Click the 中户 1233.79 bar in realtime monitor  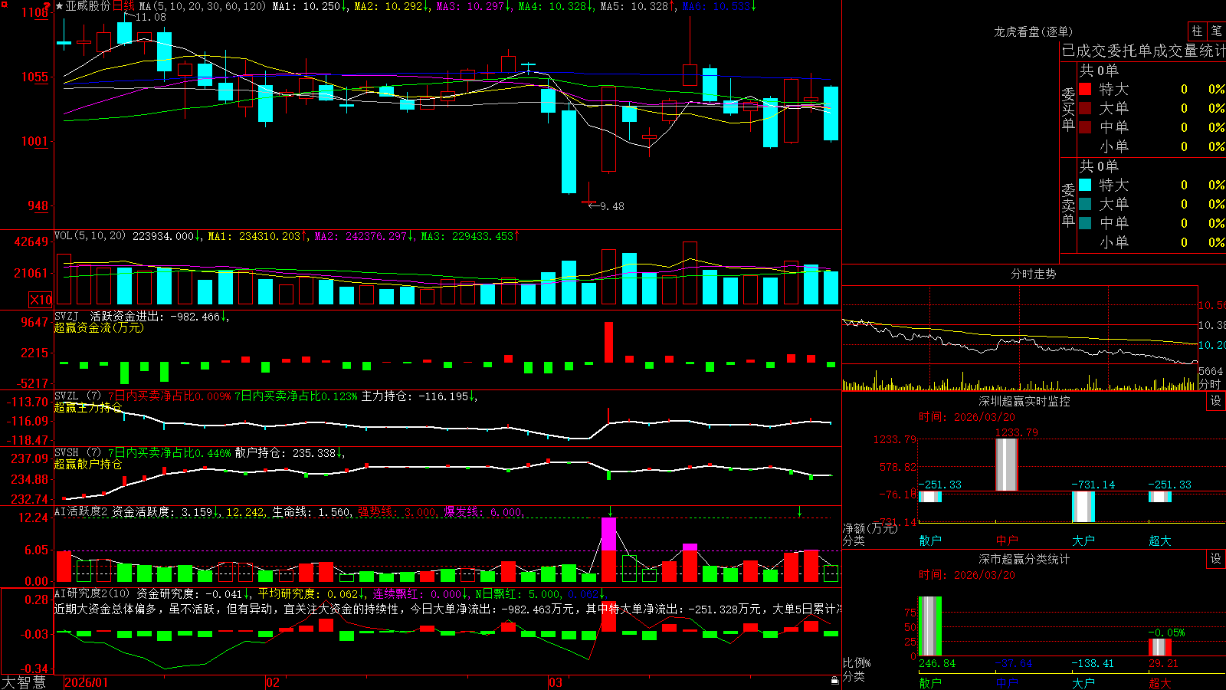[x=1007, y=465]
